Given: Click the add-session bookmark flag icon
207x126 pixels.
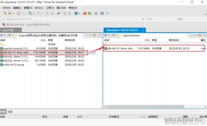Looking at the screenshot, I should pyautogui.click(x=4, y=25).
